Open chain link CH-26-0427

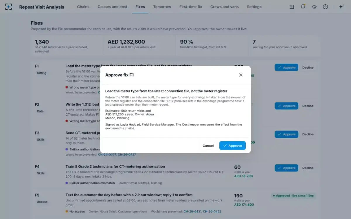(x=127, y=154)
